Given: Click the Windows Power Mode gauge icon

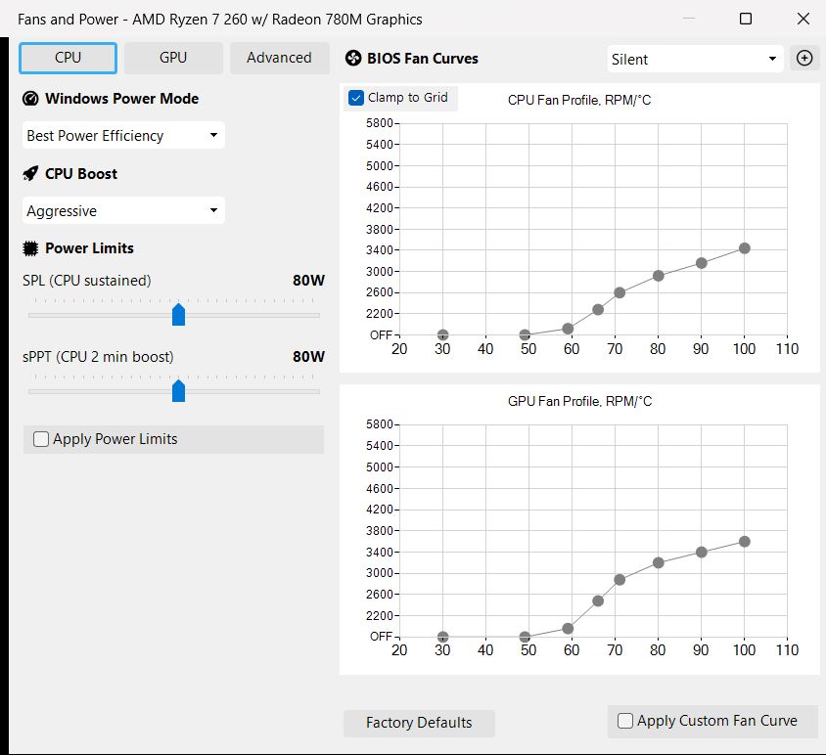Looking at the screenshot, I should click(x=30, y=99).
